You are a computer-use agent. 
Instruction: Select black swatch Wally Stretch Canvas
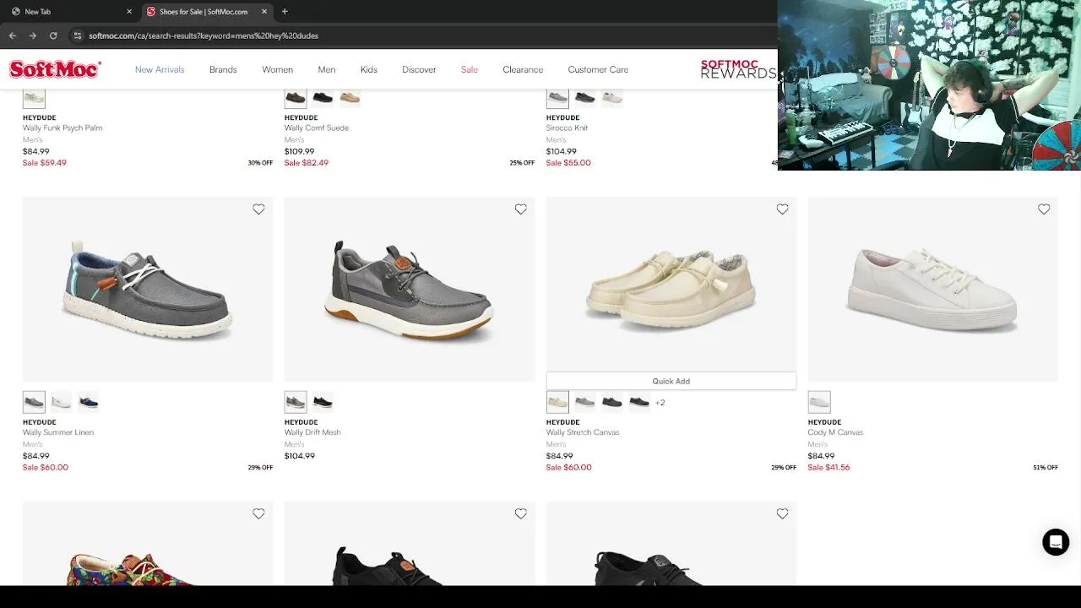coord(638,402)
